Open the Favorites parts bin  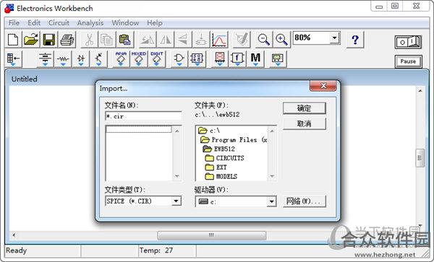(13, 59)
